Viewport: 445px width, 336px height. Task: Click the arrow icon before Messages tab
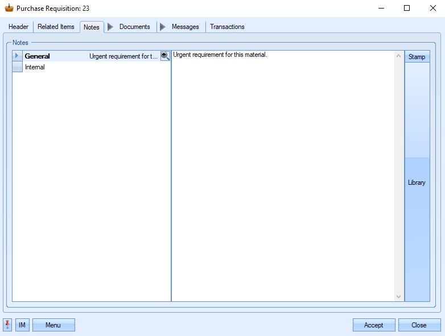tap(163, 27)
